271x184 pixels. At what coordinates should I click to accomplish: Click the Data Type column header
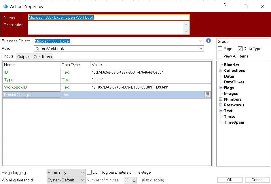click(x=75, y=65)
